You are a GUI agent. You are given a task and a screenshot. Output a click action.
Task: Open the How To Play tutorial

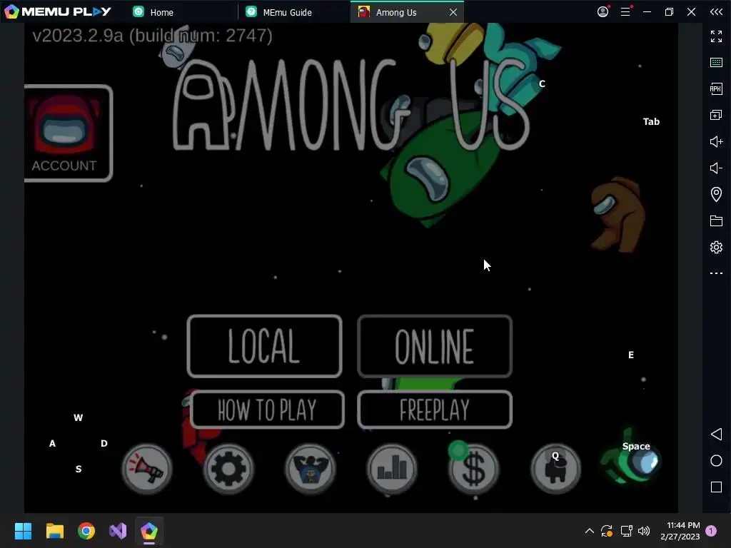[267, 410]
